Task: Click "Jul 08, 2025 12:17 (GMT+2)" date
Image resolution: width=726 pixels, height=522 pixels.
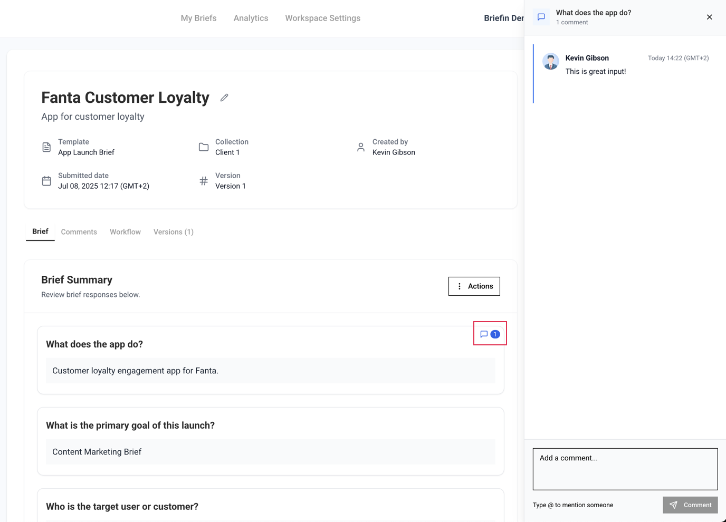Action: click(x=103, y=186)
